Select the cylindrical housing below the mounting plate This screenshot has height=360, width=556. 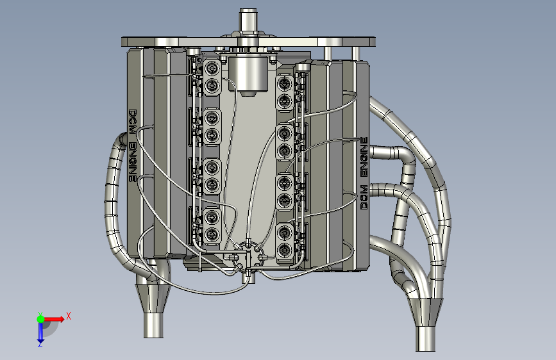248,75
